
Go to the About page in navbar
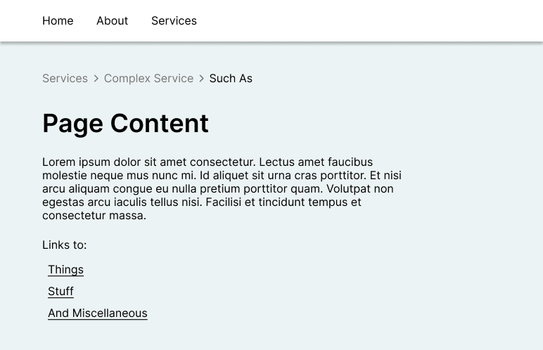click(x=113, y=21)
